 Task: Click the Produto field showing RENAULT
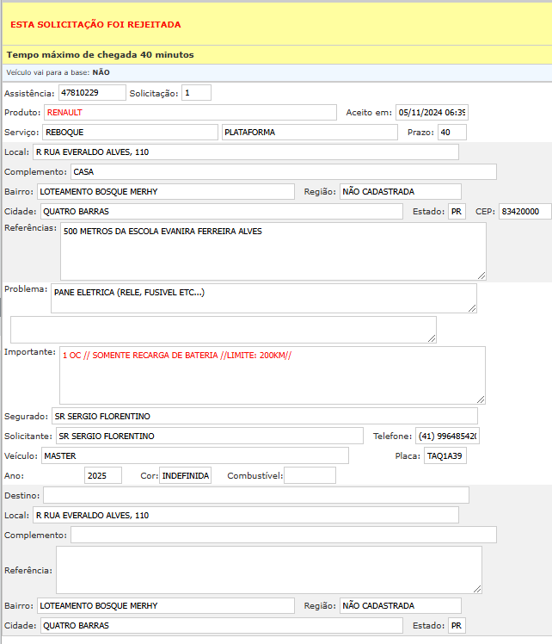[190, 113]
